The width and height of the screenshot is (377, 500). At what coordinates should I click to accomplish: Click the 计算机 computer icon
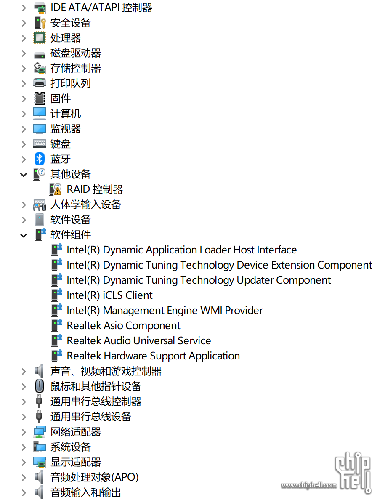(x=40, y=114)
